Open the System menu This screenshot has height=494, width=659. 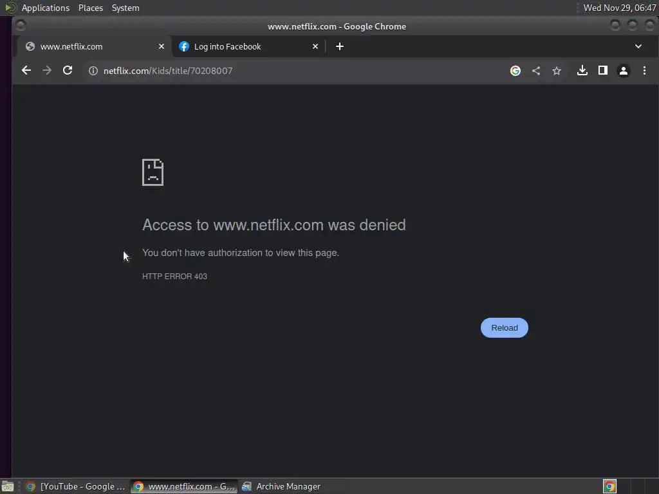click(x=125, y=8)
